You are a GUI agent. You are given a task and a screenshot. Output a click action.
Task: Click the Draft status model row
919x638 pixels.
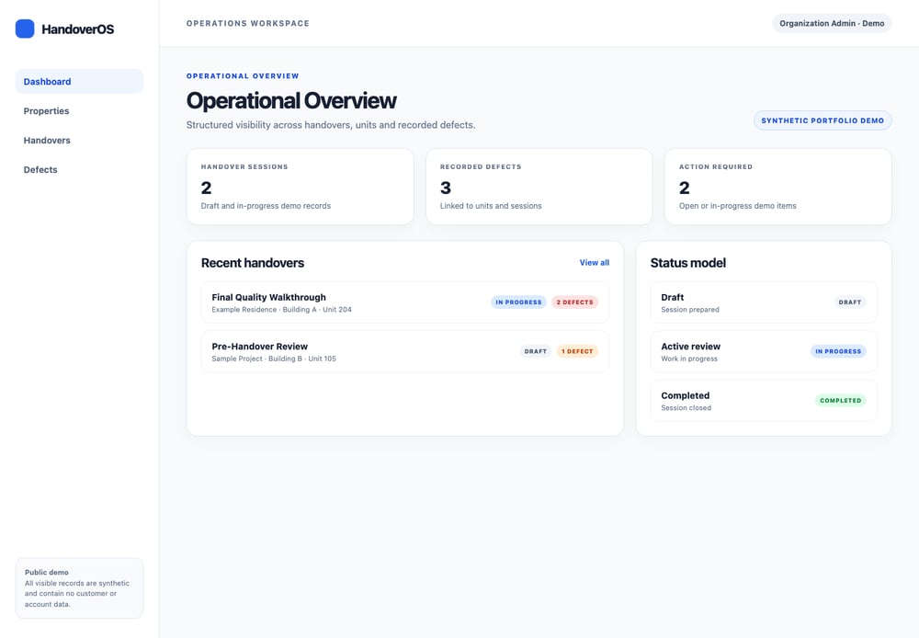click(764, 302)
